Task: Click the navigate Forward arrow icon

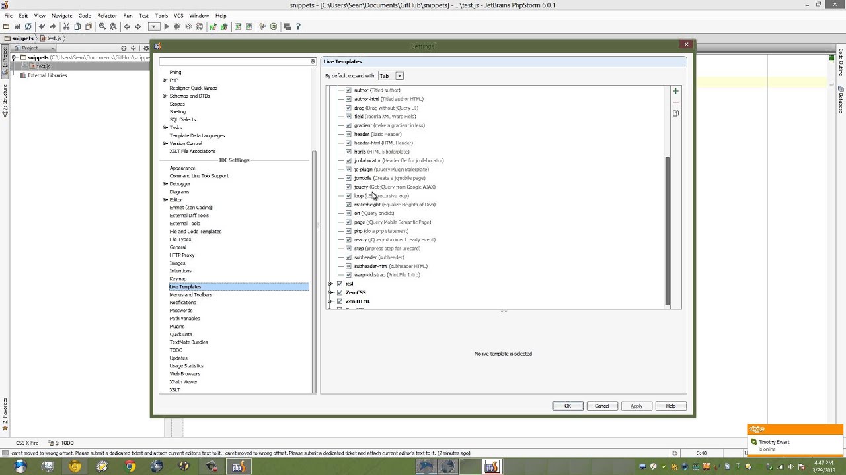Action: coord(137,26)
